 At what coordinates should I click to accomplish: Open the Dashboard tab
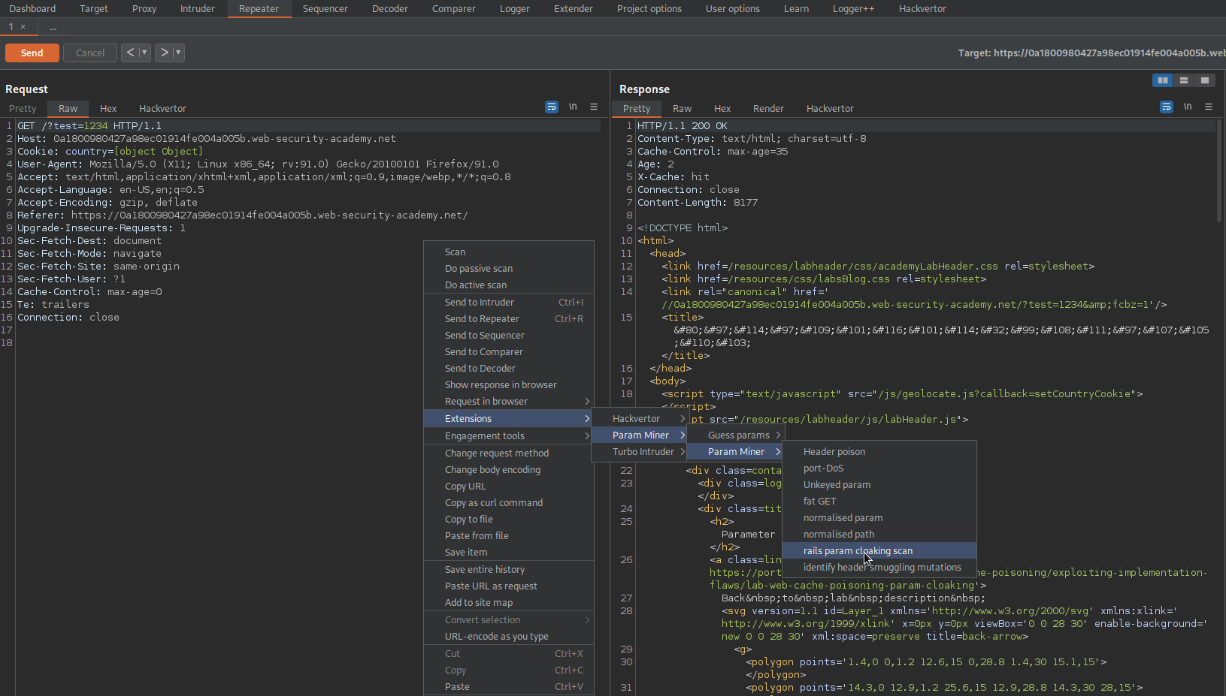click(x=32, y=9)
